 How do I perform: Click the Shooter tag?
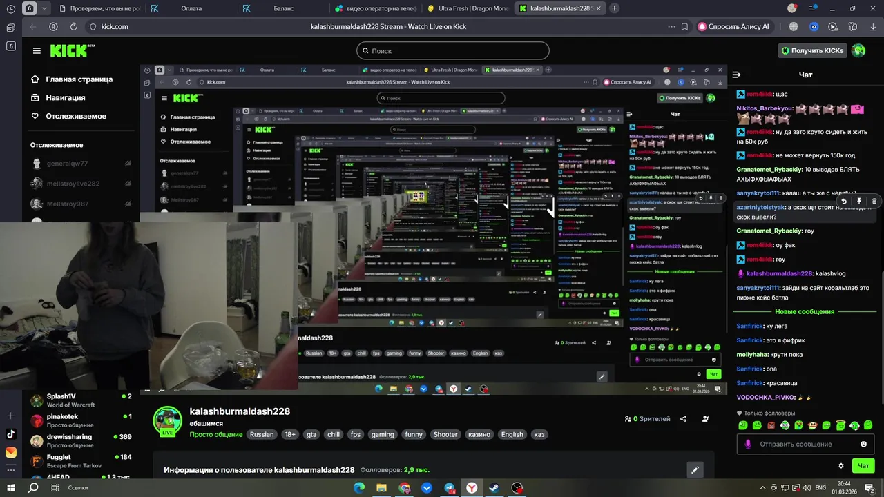point(445,434)
